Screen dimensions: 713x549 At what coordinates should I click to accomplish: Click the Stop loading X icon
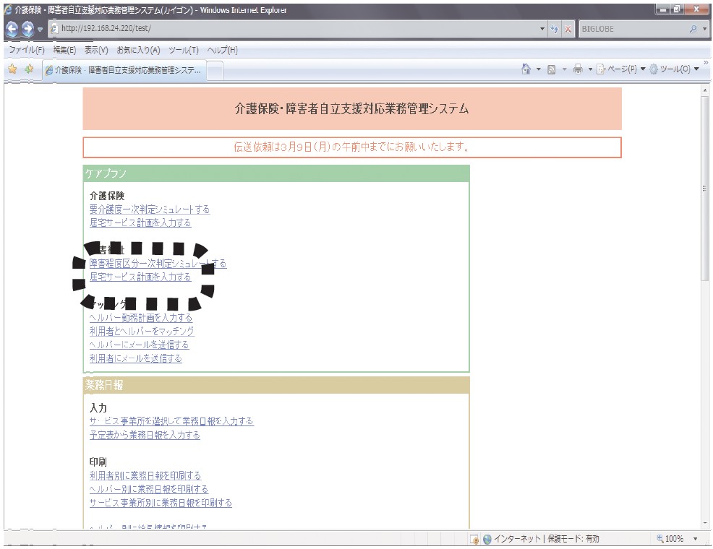pos(568,29)
